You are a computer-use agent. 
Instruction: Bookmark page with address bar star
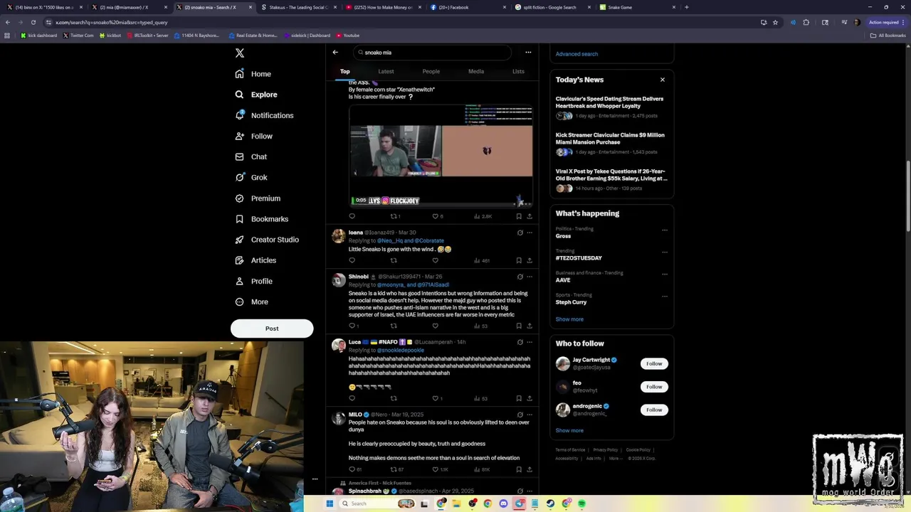pyautogui.click(x=775, y=22)
